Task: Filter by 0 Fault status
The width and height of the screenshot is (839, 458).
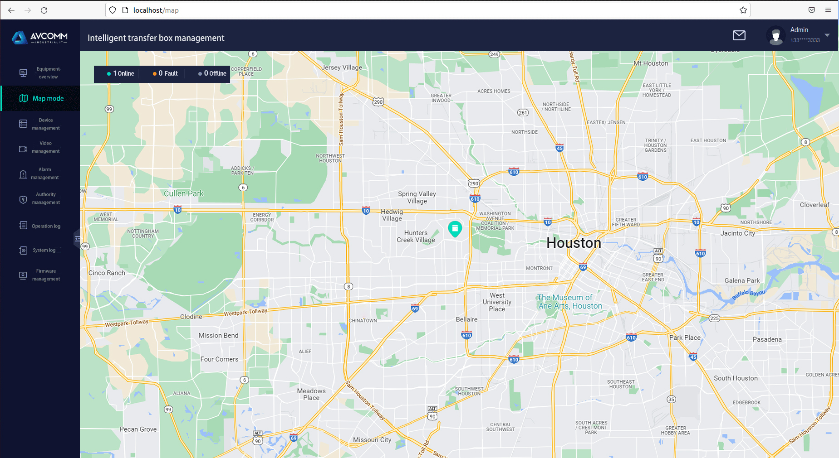Action: (x=165, y=73)
